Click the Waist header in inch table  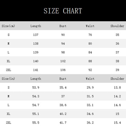pos(90,79)
